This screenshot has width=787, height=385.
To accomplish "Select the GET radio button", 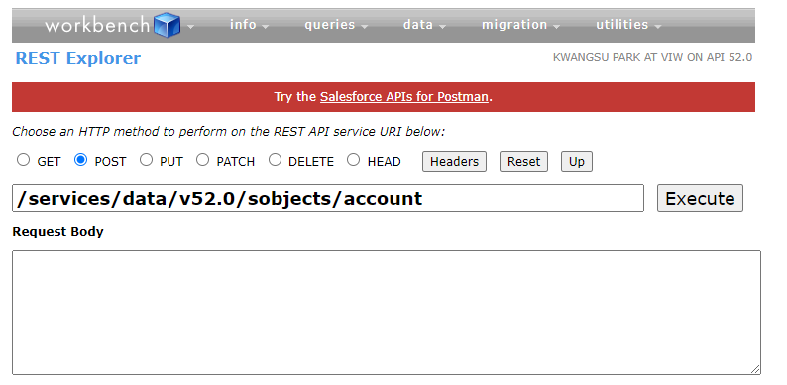I will coord(23,160).
